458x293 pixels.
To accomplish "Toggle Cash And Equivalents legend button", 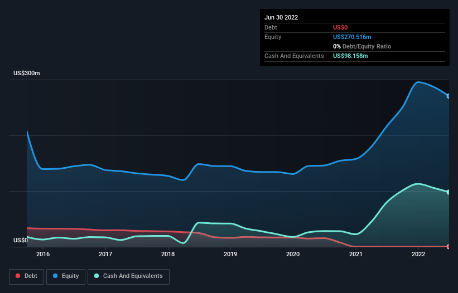I will (128, 276).
